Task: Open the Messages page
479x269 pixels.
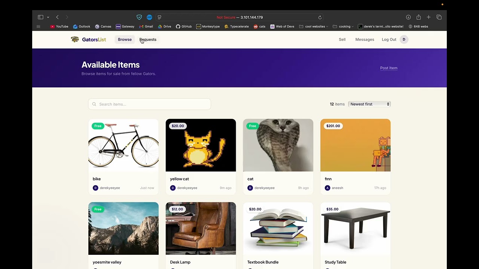Action: [x=364, y=40]
